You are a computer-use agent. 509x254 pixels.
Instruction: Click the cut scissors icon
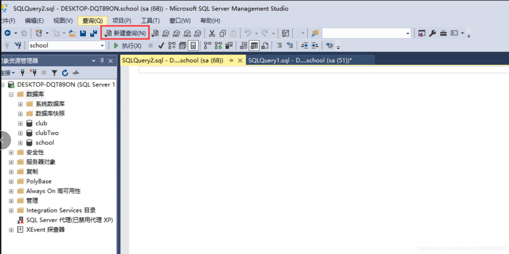click(x=212, y=33)
